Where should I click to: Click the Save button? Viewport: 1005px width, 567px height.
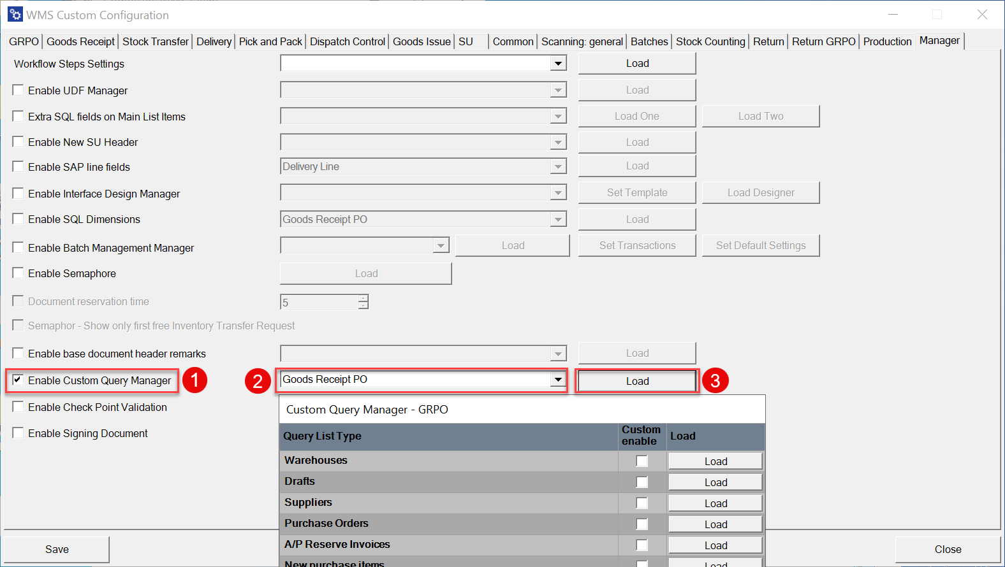click(57, 549)
